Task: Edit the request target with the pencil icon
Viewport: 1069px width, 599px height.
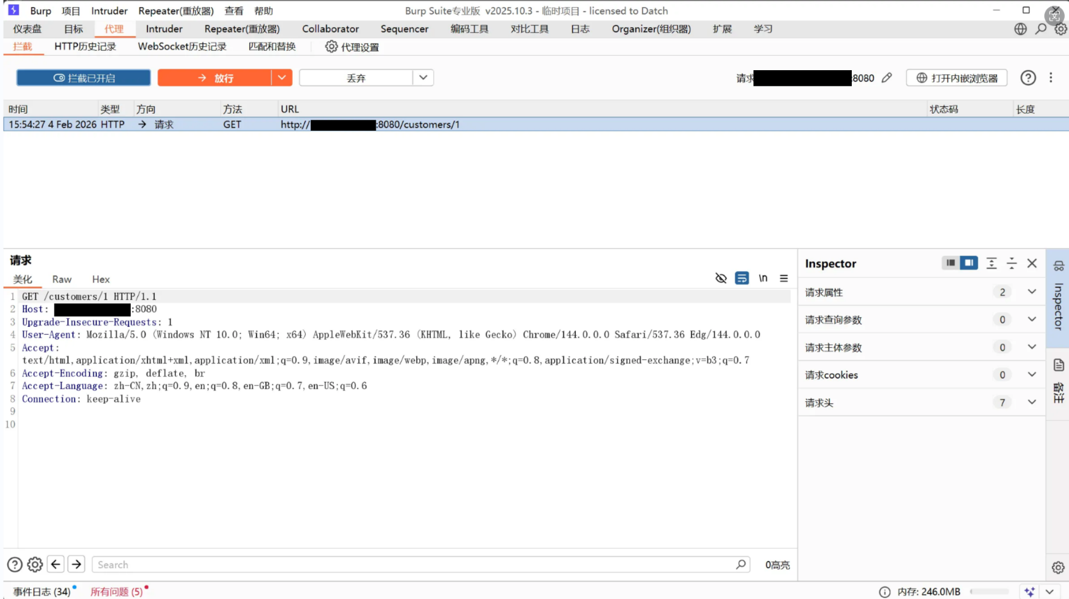Action: pyautogui.click(x=887, y=78)
